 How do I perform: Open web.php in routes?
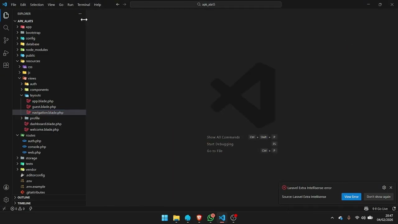pos(49,152)
